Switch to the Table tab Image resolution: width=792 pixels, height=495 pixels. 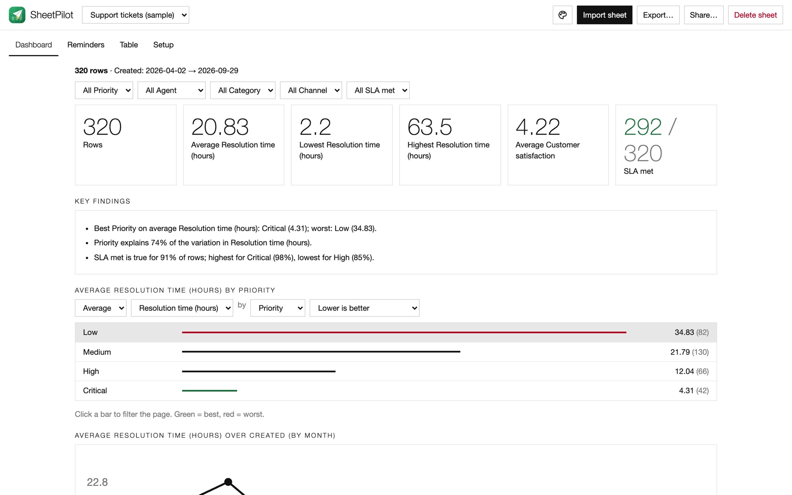(x=129, y=45)
